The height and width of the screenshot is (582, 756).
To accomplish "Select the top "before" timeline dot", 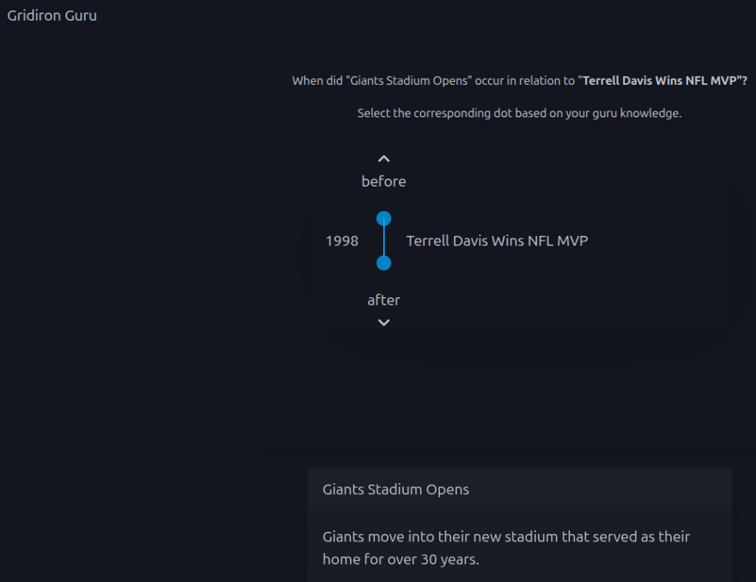I will point(383,218).
